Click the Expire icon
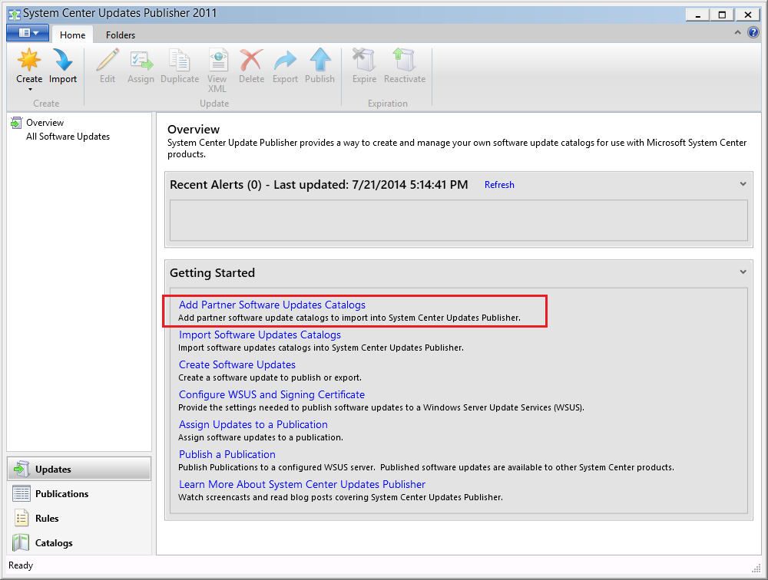768x580 pixels. point(364,60)
